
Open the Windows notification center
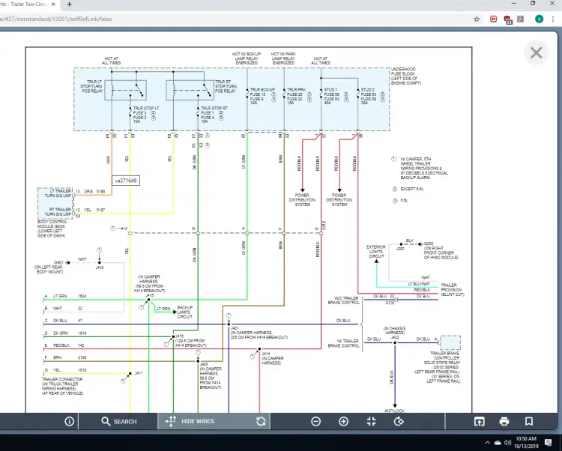coord(549,442)
